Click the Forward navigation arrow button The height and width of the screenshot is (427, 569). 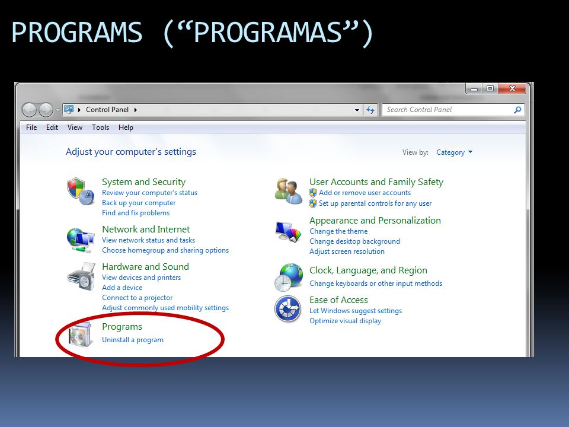(46, 110)
